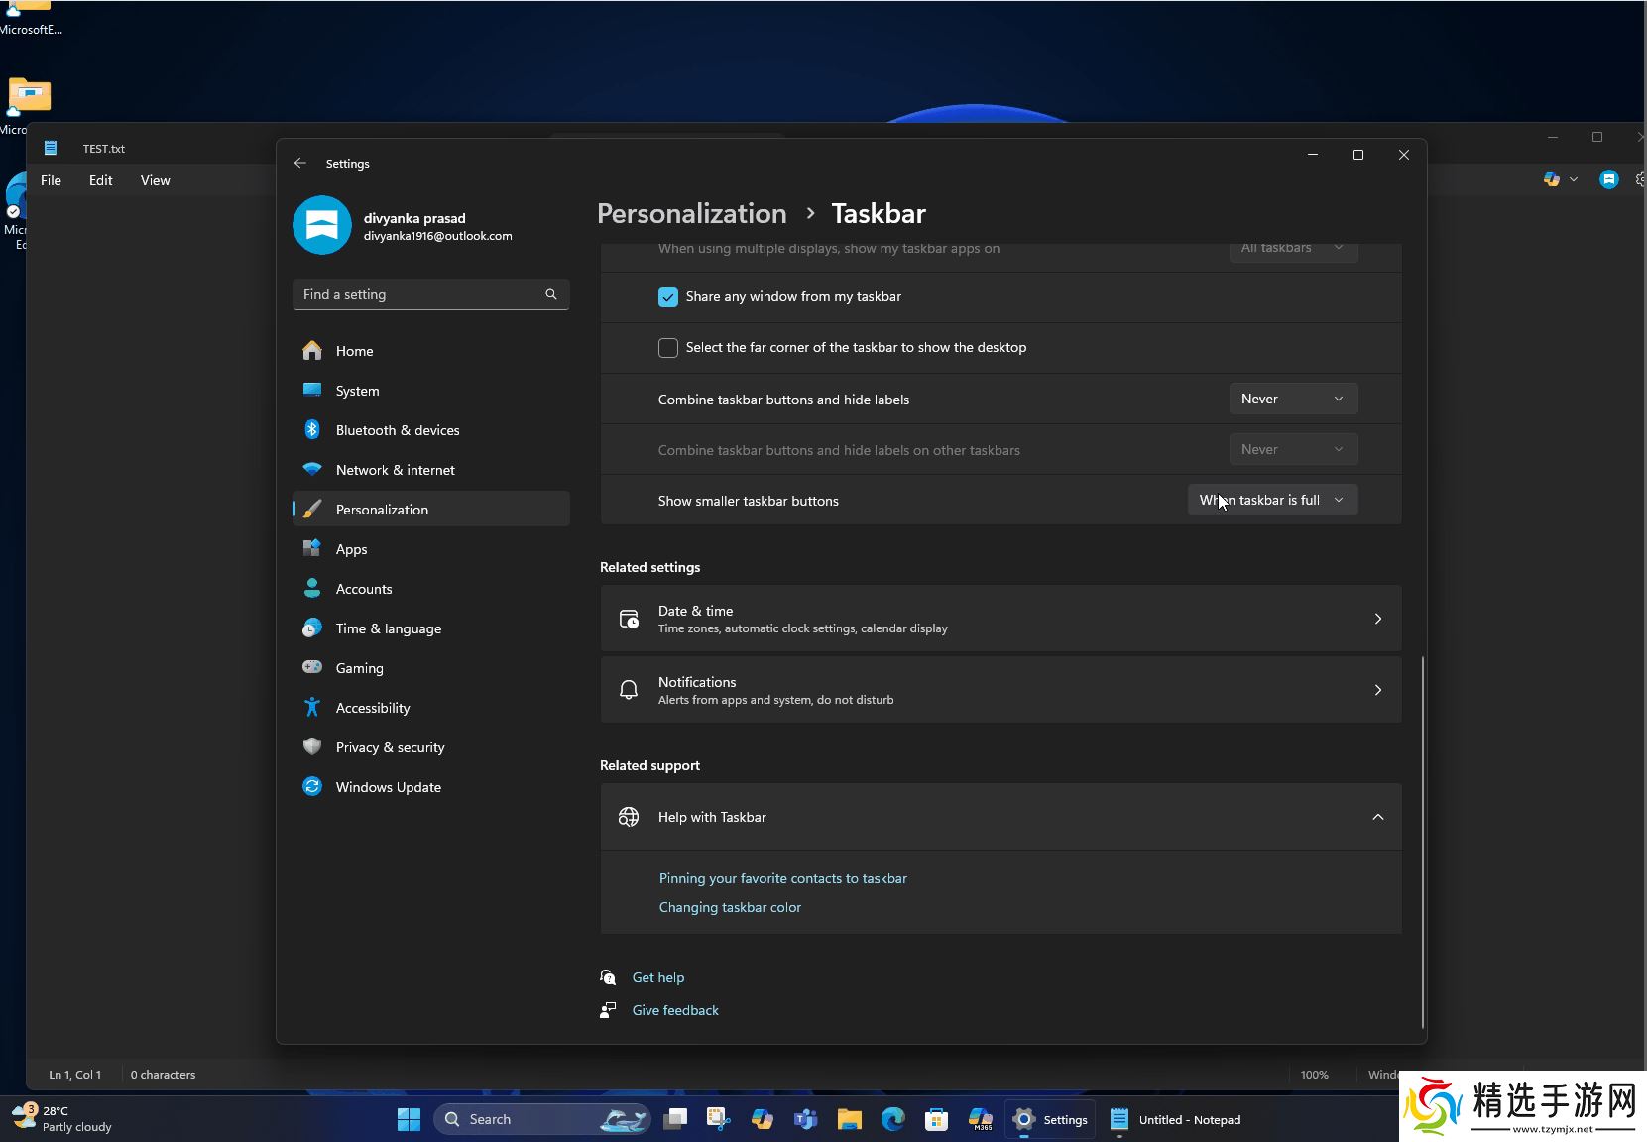This screenshot has width=1647, height=1142.
Task: Click the Gaming sidebar icon
Action: [x=312, y=667]
